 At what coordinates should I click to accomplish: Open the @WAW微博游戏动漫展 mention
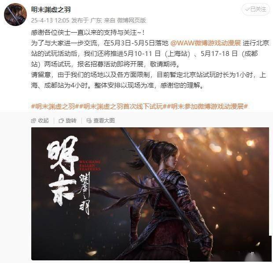(206, 43)
